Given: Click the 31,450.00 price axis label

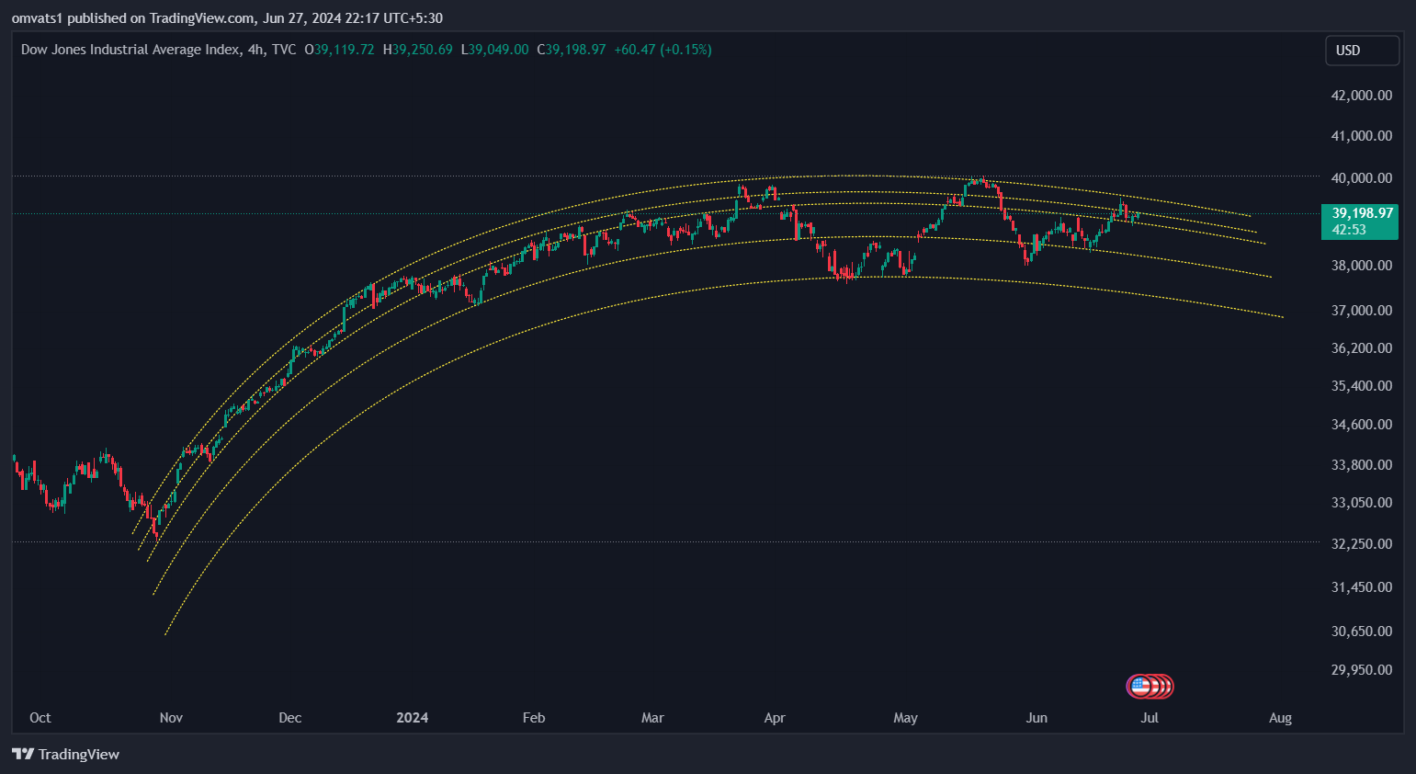Looking at the screenshot, I should coord(1362,587).
